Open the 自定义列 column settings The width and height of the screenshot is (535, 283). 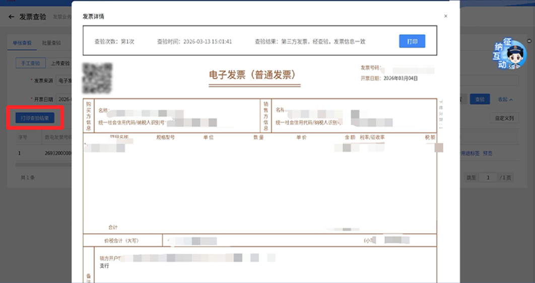[504, 118]
